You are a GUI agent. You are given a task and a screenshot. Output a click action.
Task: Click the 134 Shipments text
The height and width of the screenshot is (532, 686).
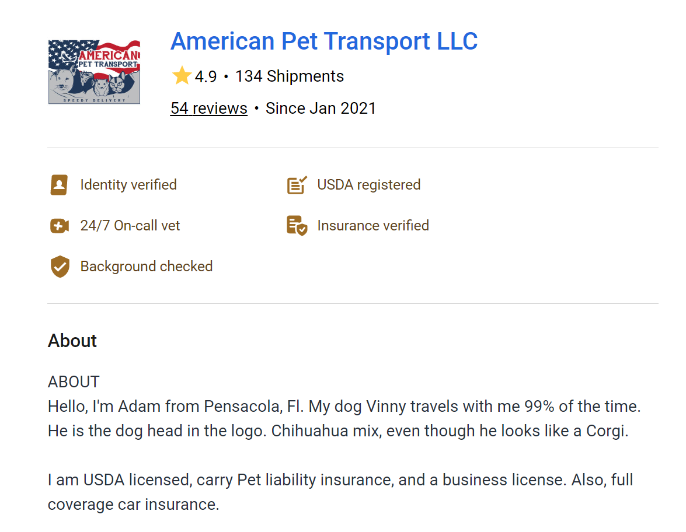(x=289, y=76)
